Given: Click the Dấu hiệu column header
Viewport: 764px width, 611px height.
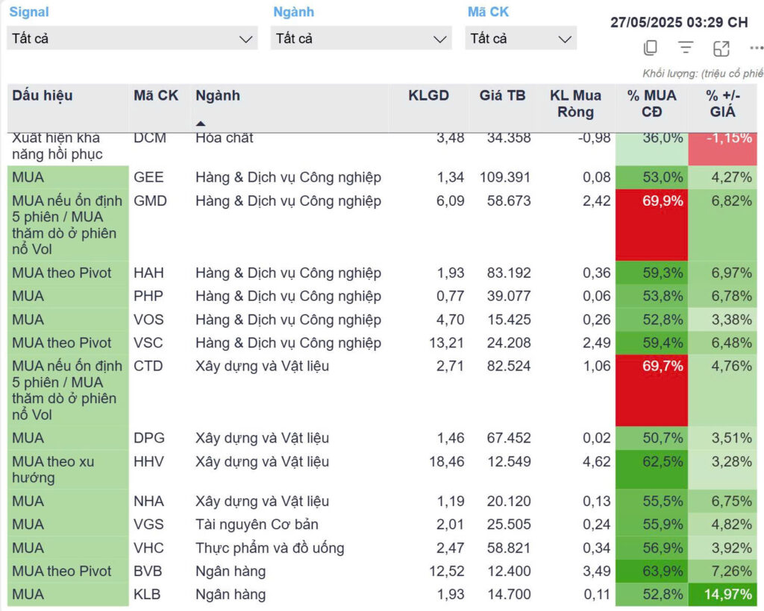Looking at the screenshot, I should (x=43, y=95).
